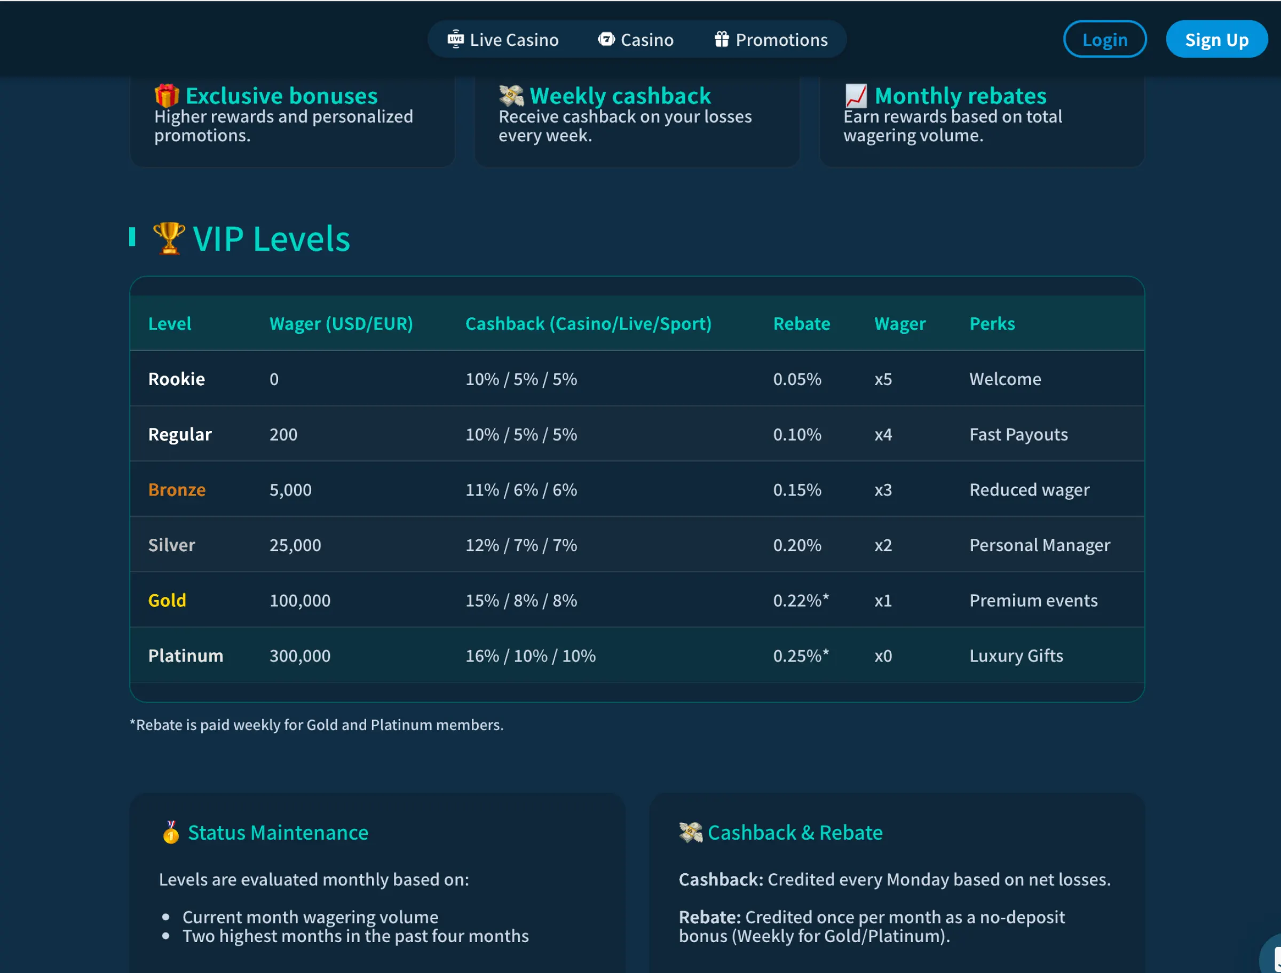Open the Promotions menu item

click(771, 39)
